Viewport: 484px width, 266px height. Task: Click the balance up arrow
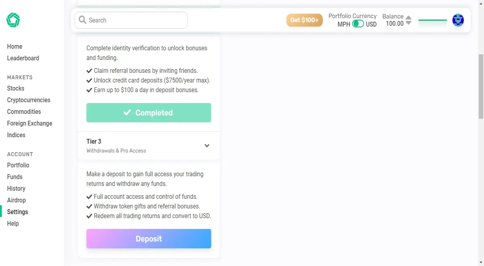[409, 18]
